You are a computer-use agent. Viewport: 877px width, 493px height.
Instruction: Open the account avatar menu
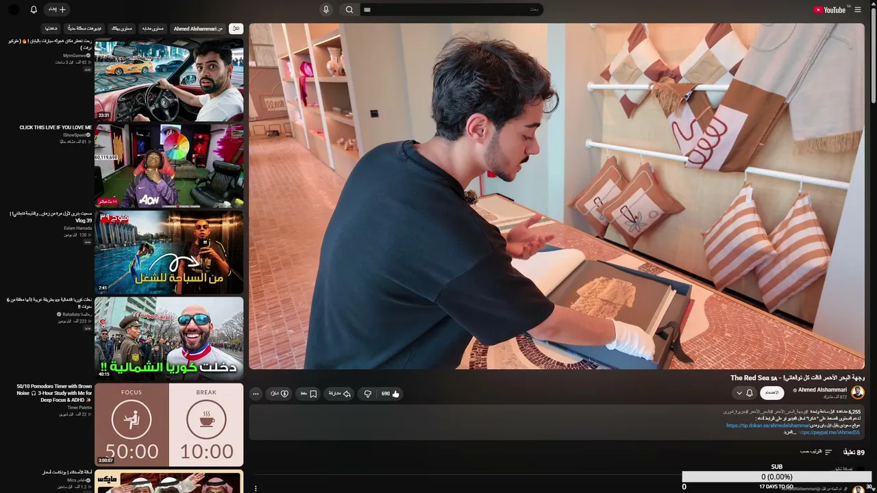pyautogui.click(x=14, y=10)
